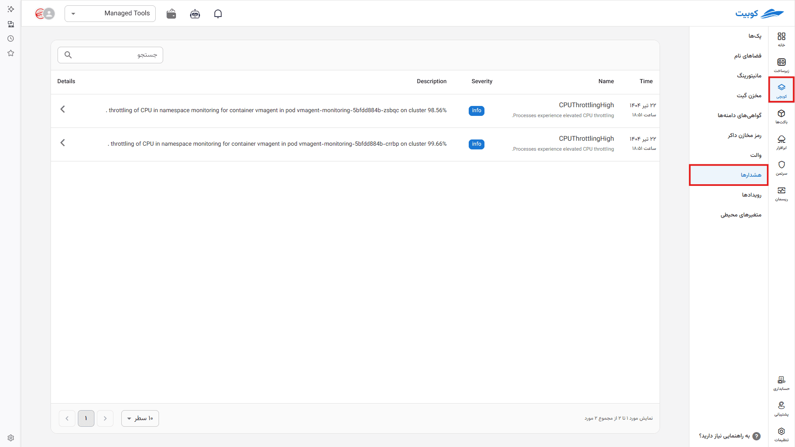
Task: Expand details of first CPUThrottlingHigh alert
Action: (63, 109)
